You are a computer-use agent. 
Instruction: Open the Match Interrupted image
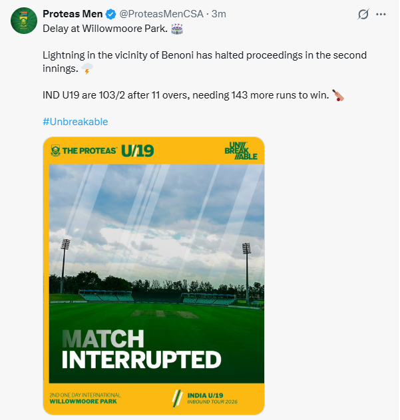pyautogui.click(x=154, y=266)
